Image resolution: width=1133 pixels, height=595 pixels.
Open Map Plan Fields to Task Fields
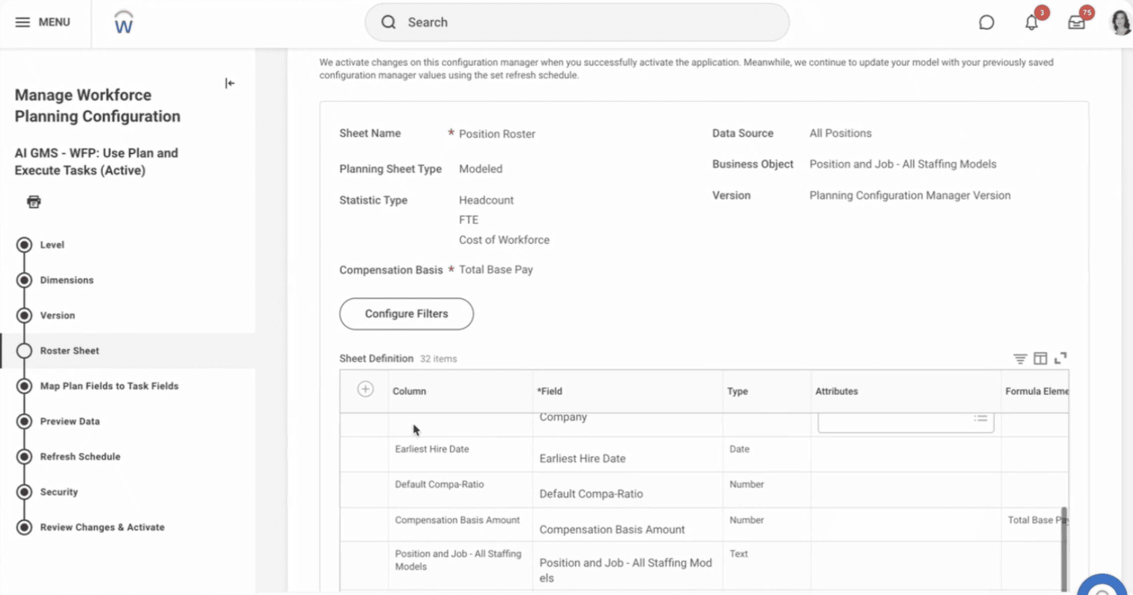tap(109, 386)
